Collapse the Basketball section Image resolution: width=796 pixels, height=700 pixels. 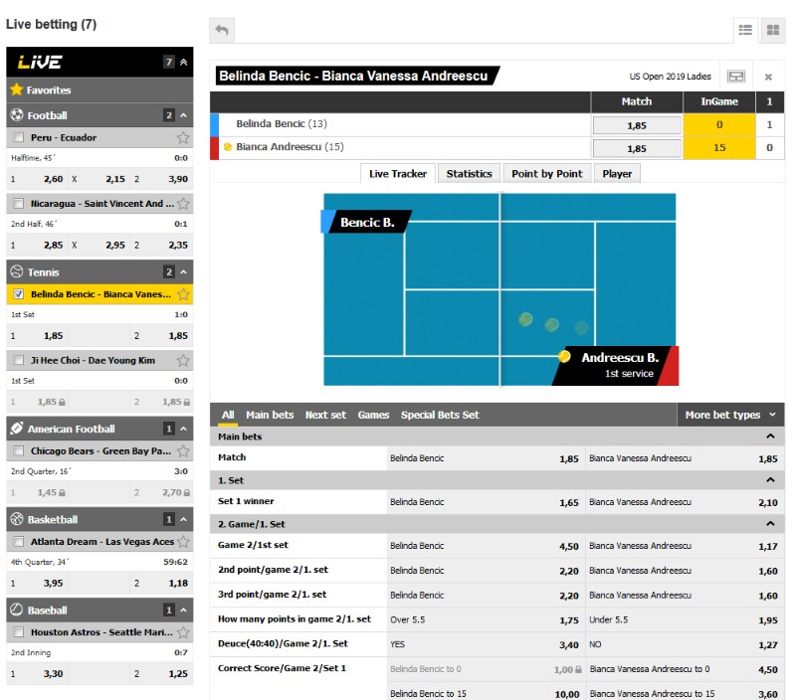(184, 519)
